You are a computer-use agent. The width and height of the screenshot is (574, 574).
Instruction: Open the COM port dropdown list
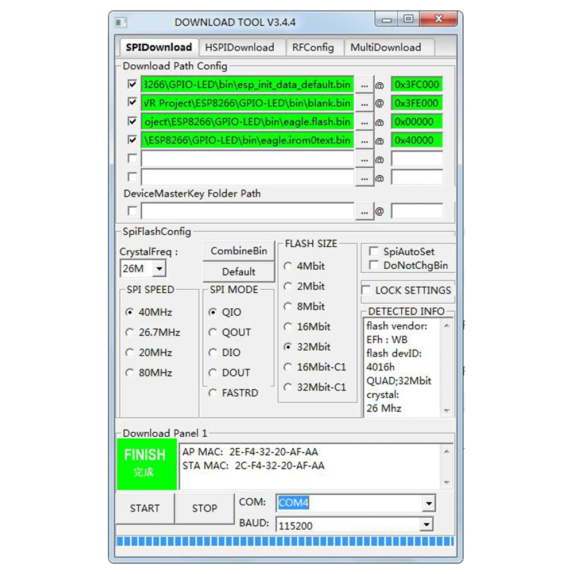pos(428,504)
